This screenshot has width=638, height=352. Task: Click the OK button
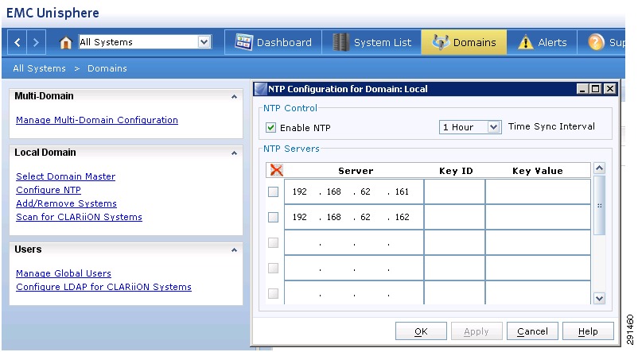[421, 331]
